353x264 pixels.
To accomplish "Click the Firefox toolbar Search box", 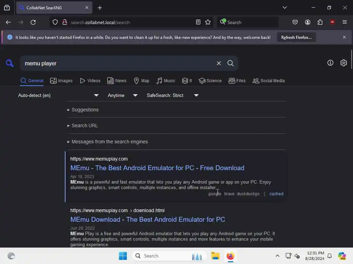I will click(248, 22).
